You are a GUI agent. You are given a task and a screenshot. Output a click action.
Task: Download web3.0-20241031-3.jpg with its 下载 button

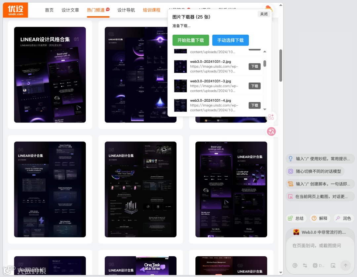coord(255,86)
